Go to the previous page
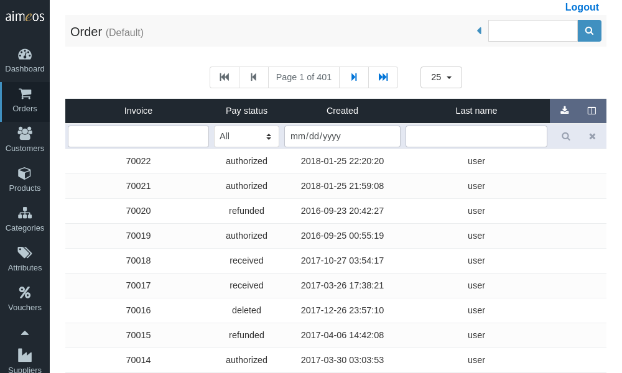 (254, 77)
